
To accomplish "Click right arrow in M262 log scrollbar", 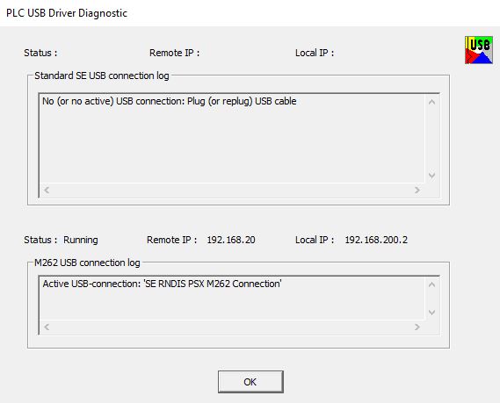I will (417, 327).
